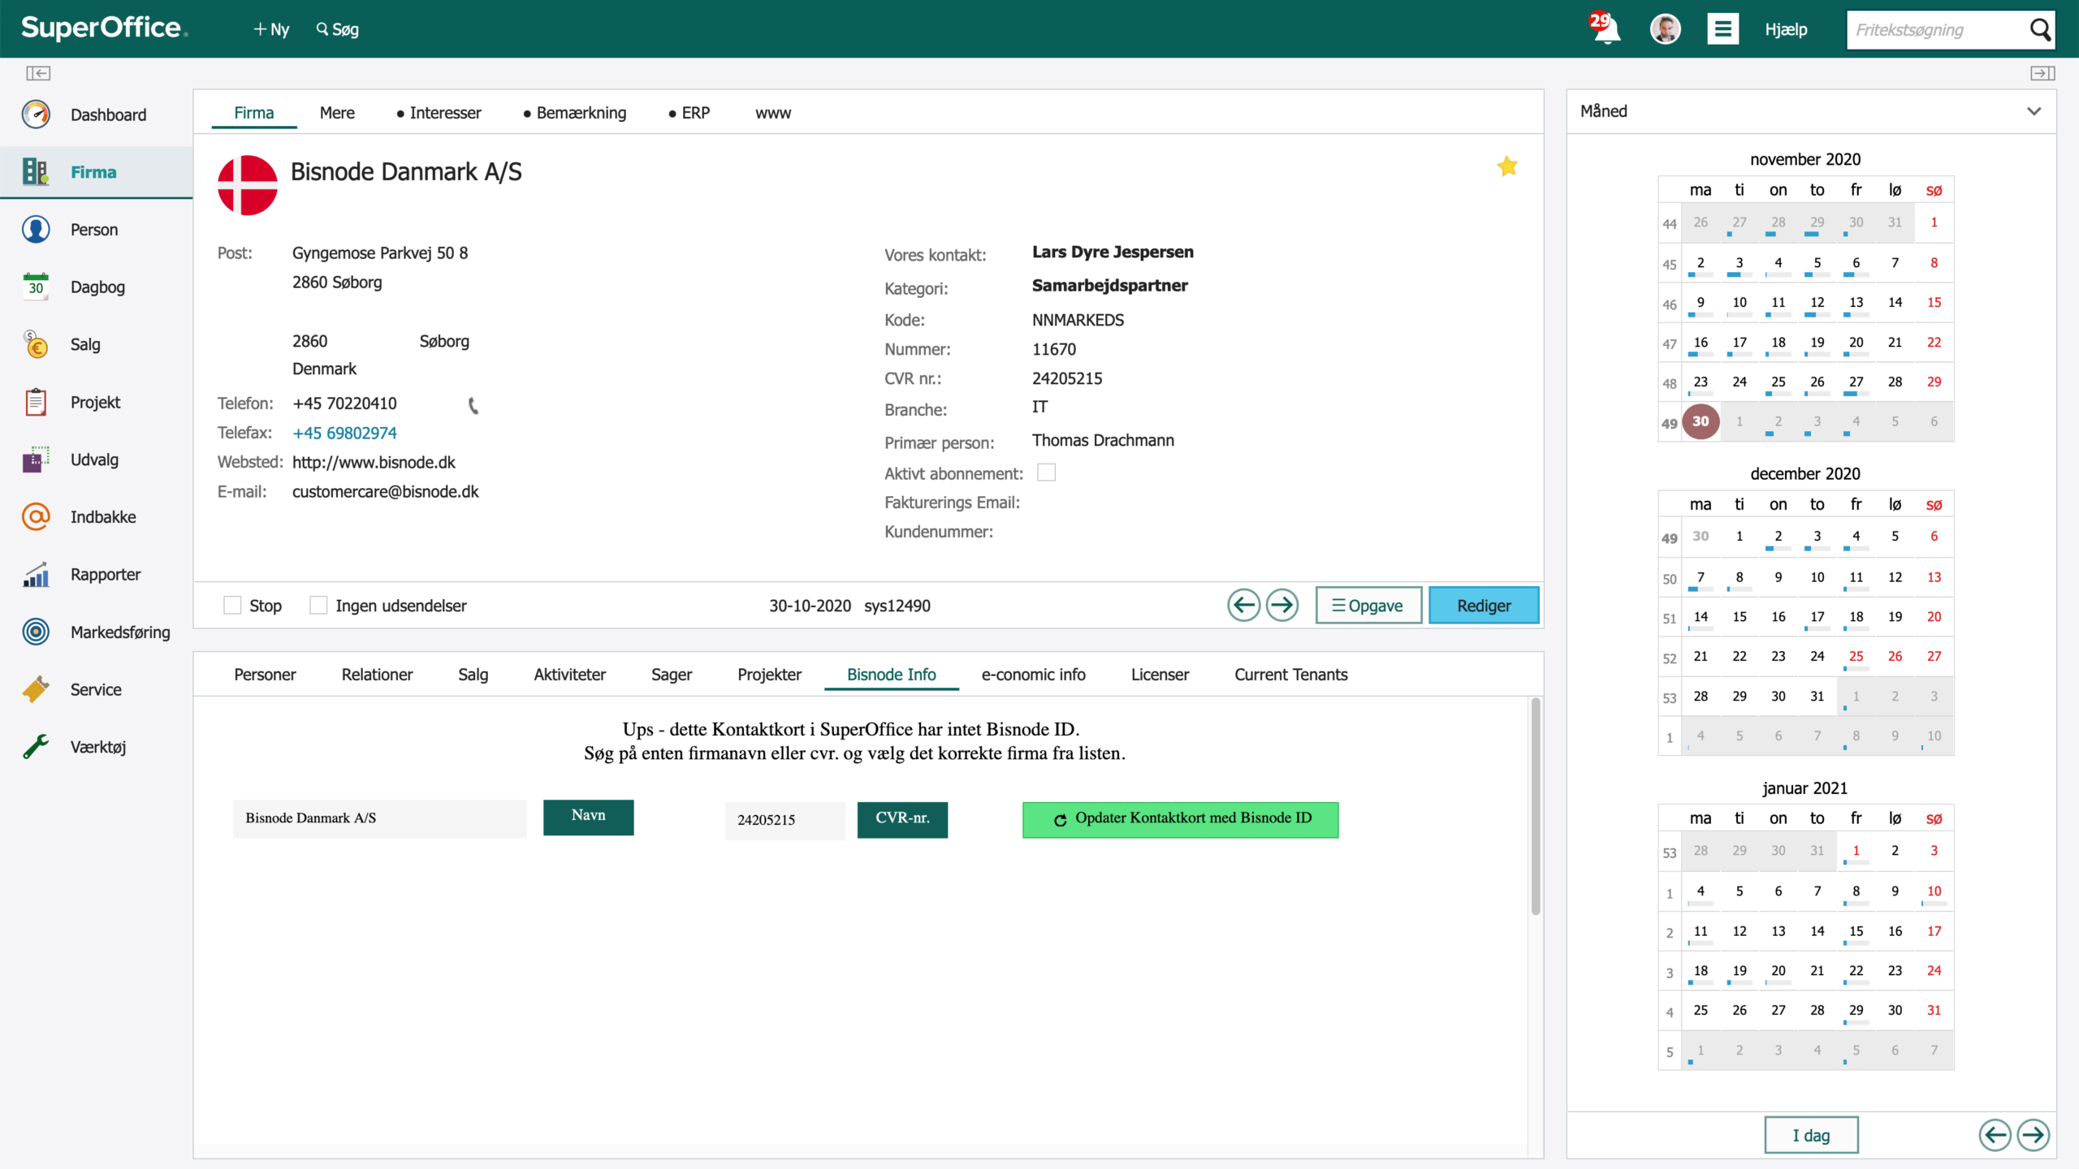Collapse the left navigation panel icon
Screen dimensions: 2079x1169
click(38, 73)
